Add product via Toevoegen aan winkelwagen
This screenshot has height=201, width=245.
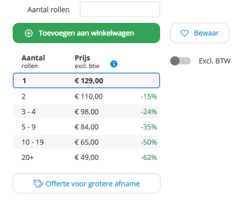(86, 33)
